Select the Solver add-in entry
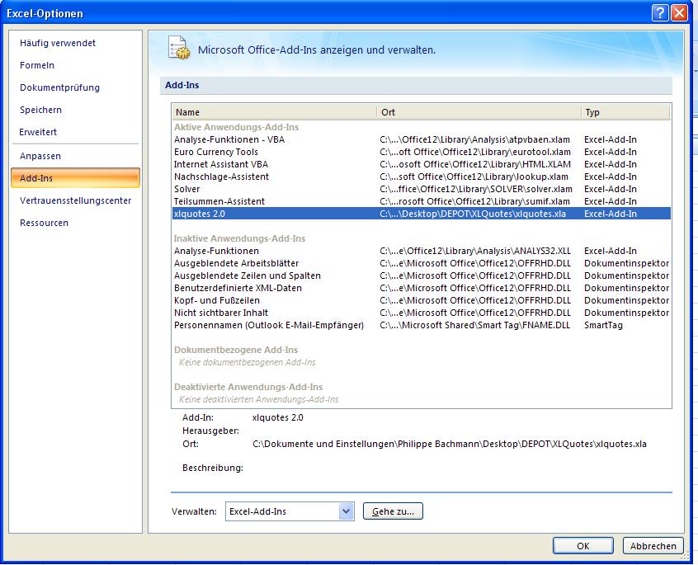Screen dimensions: 698x565 [x=187, y=189]
